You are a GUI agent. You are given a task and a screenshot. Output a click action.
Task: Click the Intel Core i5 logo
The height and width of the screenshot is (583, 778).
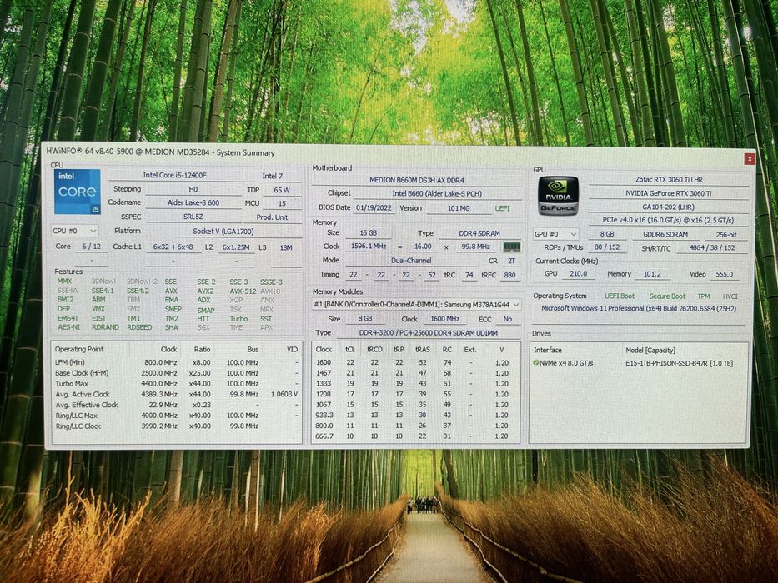coord(77,192)
